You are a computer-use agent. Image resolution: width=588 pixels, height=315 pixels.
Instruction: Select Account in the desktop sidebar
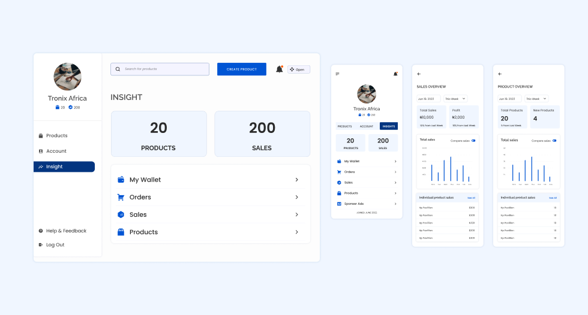point(56,152)
